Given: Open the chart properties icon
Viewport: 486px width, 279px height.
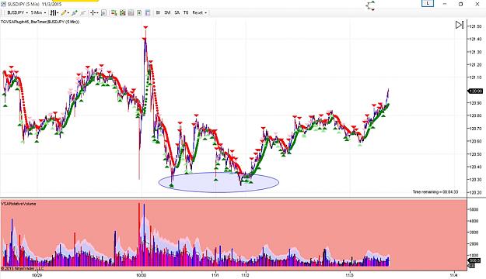Looking at the screenshot, I should 148,12.
